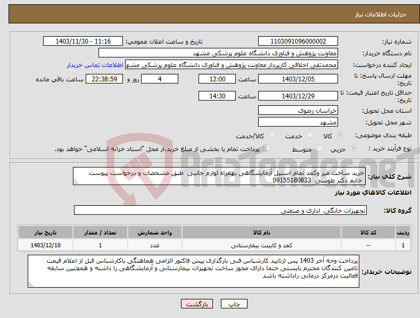Click the نام دستگاه خریدار field
The height and width of the screenshot is (318, 420).
pos(218,53)
